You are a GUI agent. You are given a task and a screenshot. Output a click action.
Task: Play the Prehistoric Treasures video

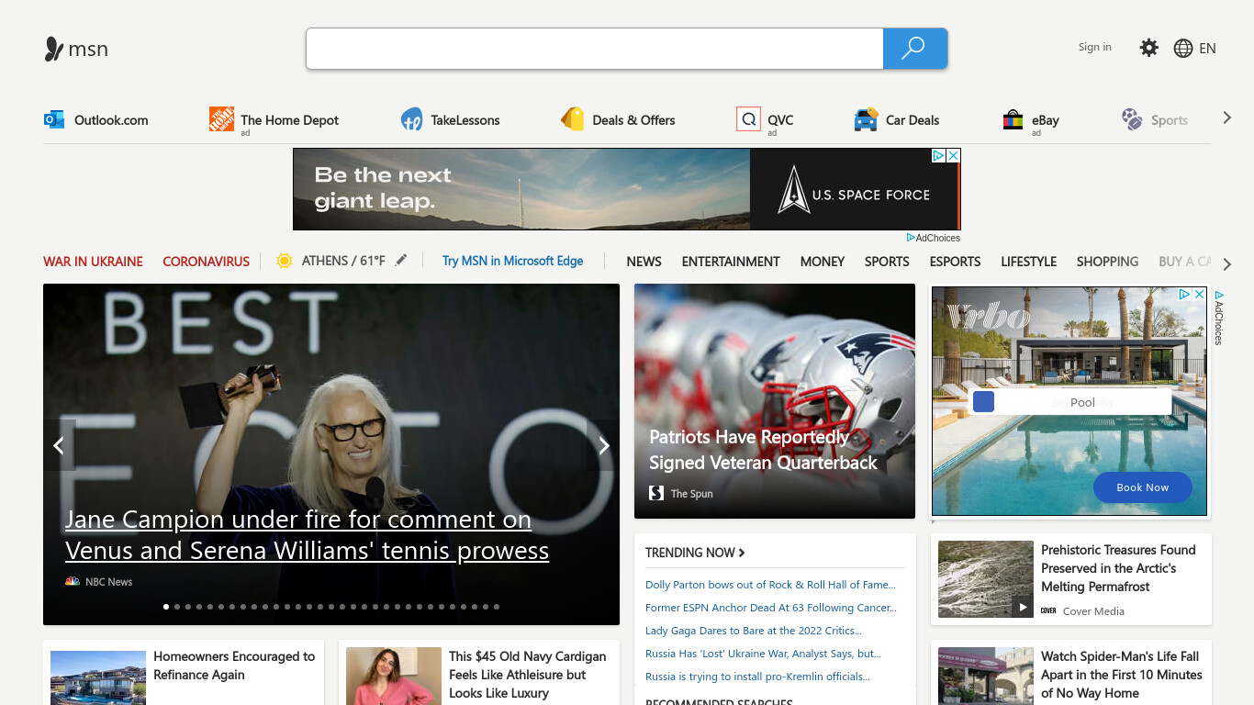[1023, 607]
